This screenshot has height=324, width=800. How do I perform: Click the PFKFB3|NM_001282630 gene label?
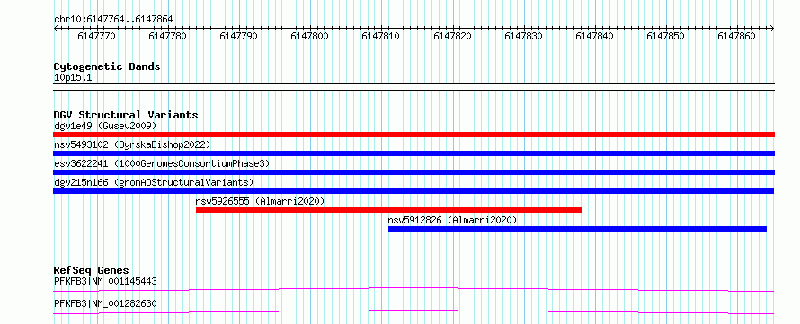(x=105, y=303)
